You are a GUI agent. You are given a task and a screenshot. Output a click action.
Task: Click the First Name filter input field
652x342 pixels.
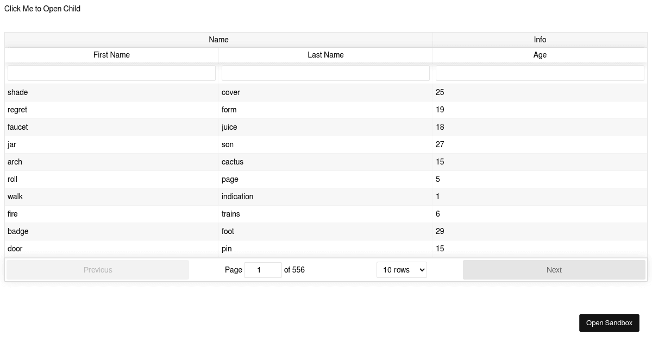point(111,73)
